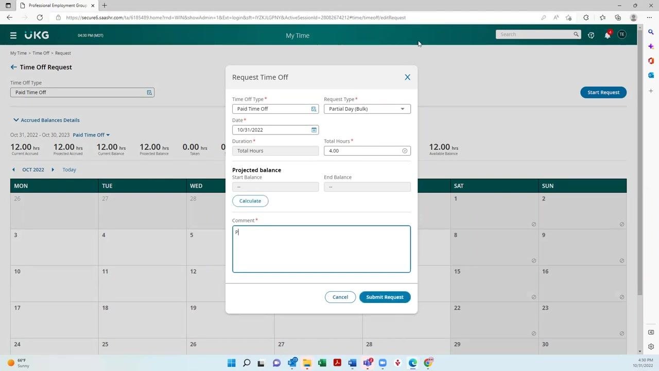Click the Date field showing 10/31/2022
Image resolution: width=659 pixels, height=371 pixels.
pos(275,130)
